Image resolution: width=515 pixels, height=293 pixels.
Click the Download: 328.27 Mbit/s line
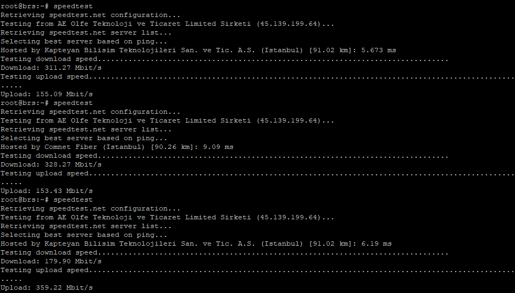click(x=51, y=164)
